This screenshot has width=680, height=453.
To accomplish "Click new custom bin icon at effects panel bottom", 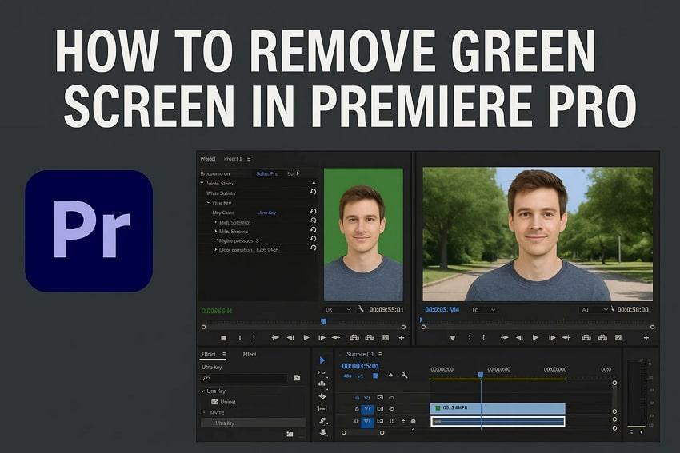I will click(x=290, y=434).
